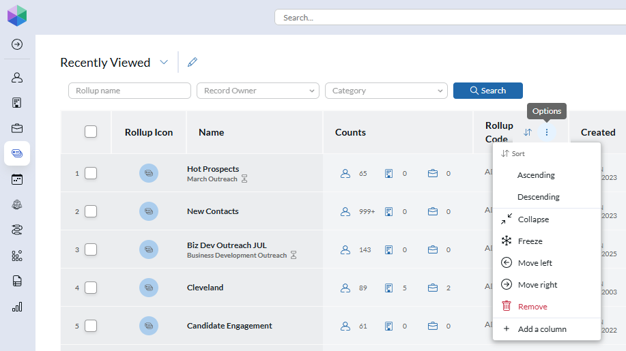Expand sidebar with the arrow circle icon

click(x=17, y=44)
